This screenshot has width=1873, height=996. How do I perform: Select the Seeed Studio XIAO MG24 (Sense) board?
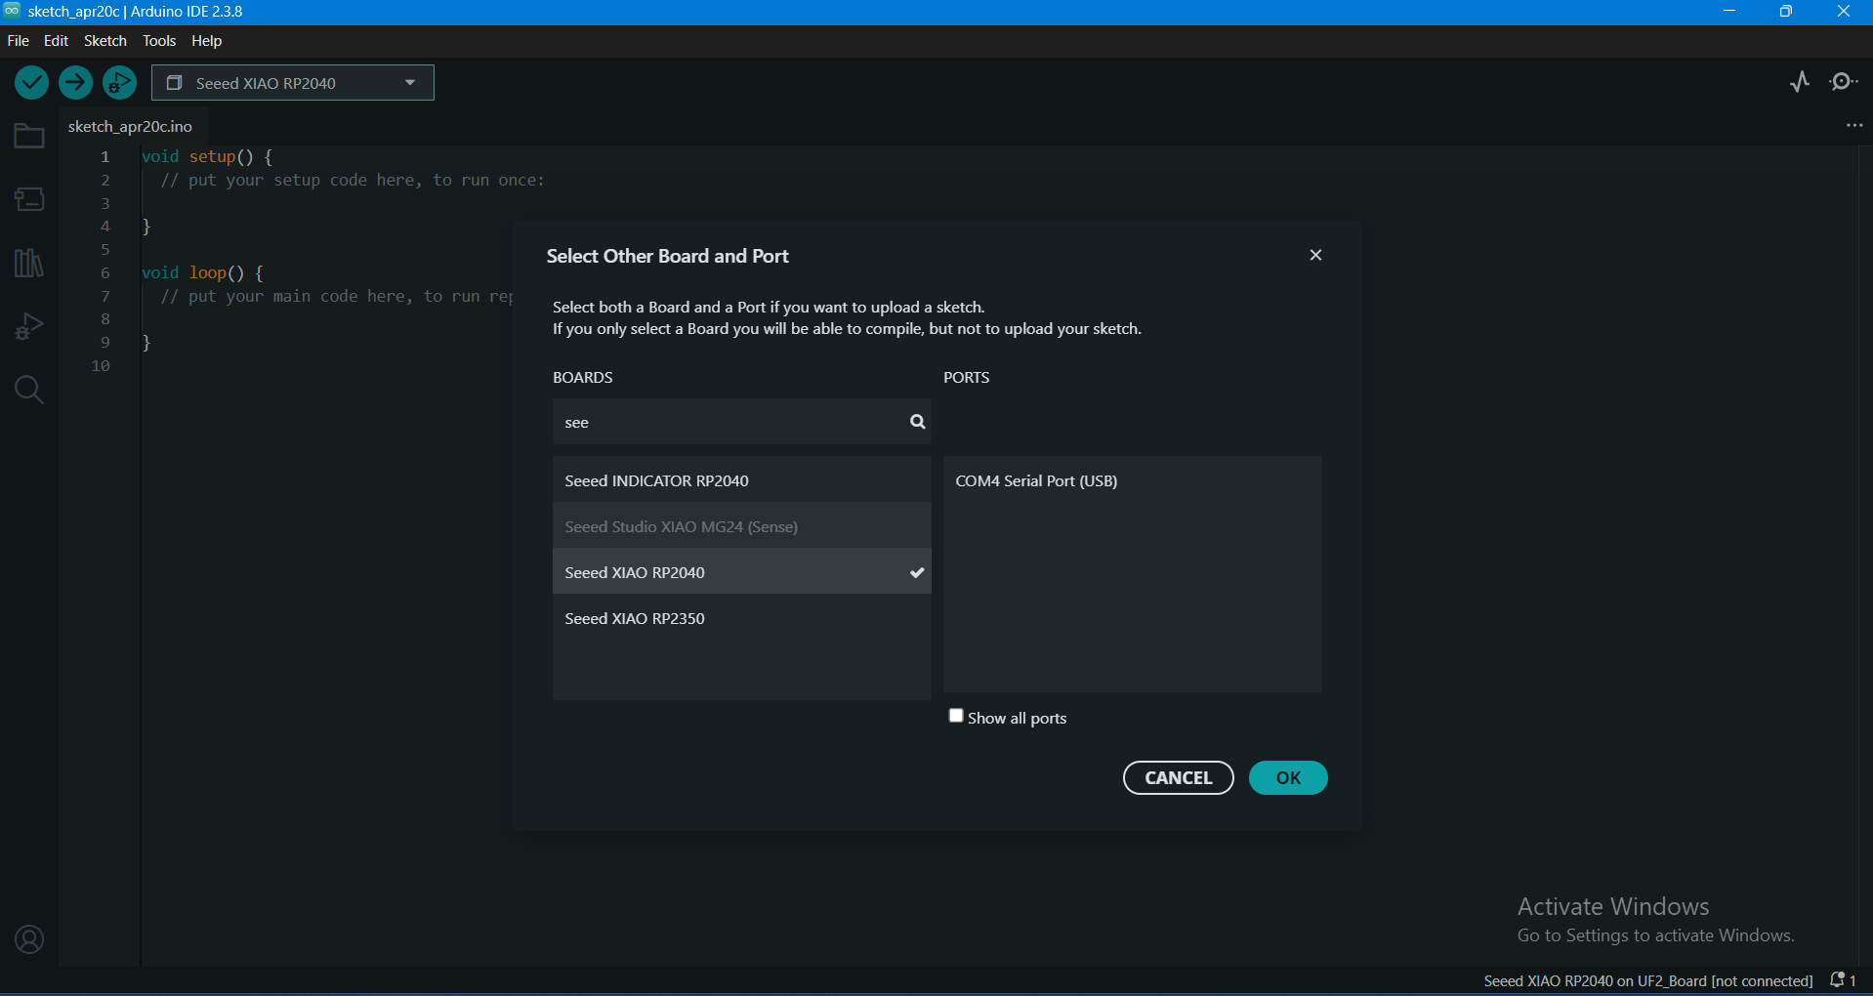click(x=741, y=526)
